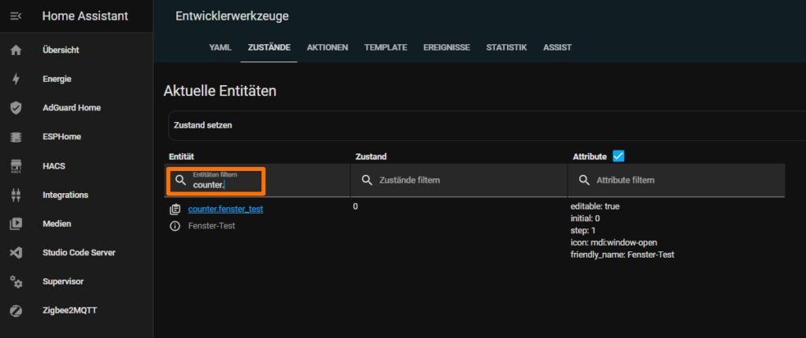Viewport: 806px width, 338px height.
Task: Select the Template tab
Action: click(386, 47)
